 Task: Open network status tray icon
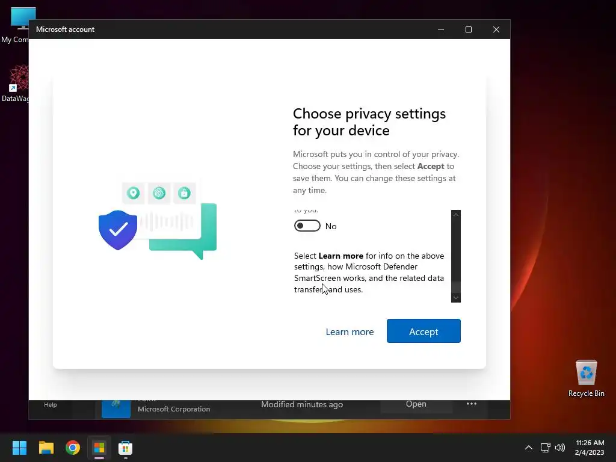[x=545, y=448]
